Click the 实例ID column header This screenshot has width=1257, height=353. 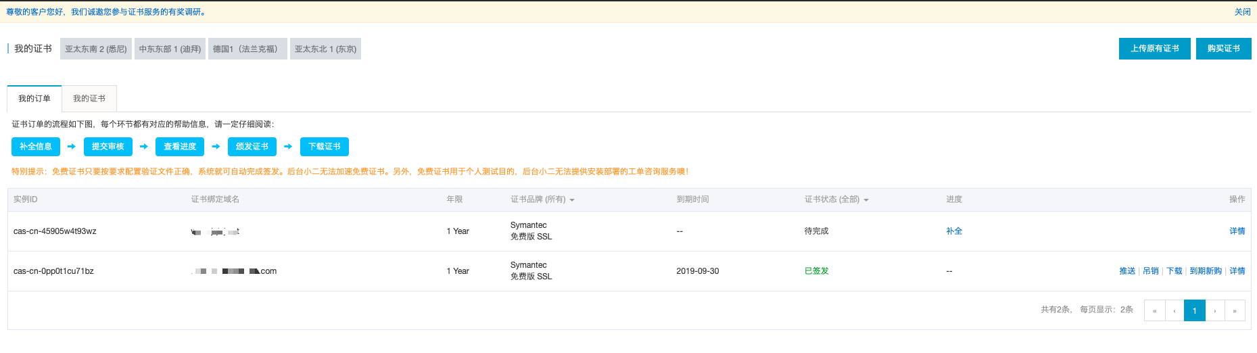coord(26,199)
